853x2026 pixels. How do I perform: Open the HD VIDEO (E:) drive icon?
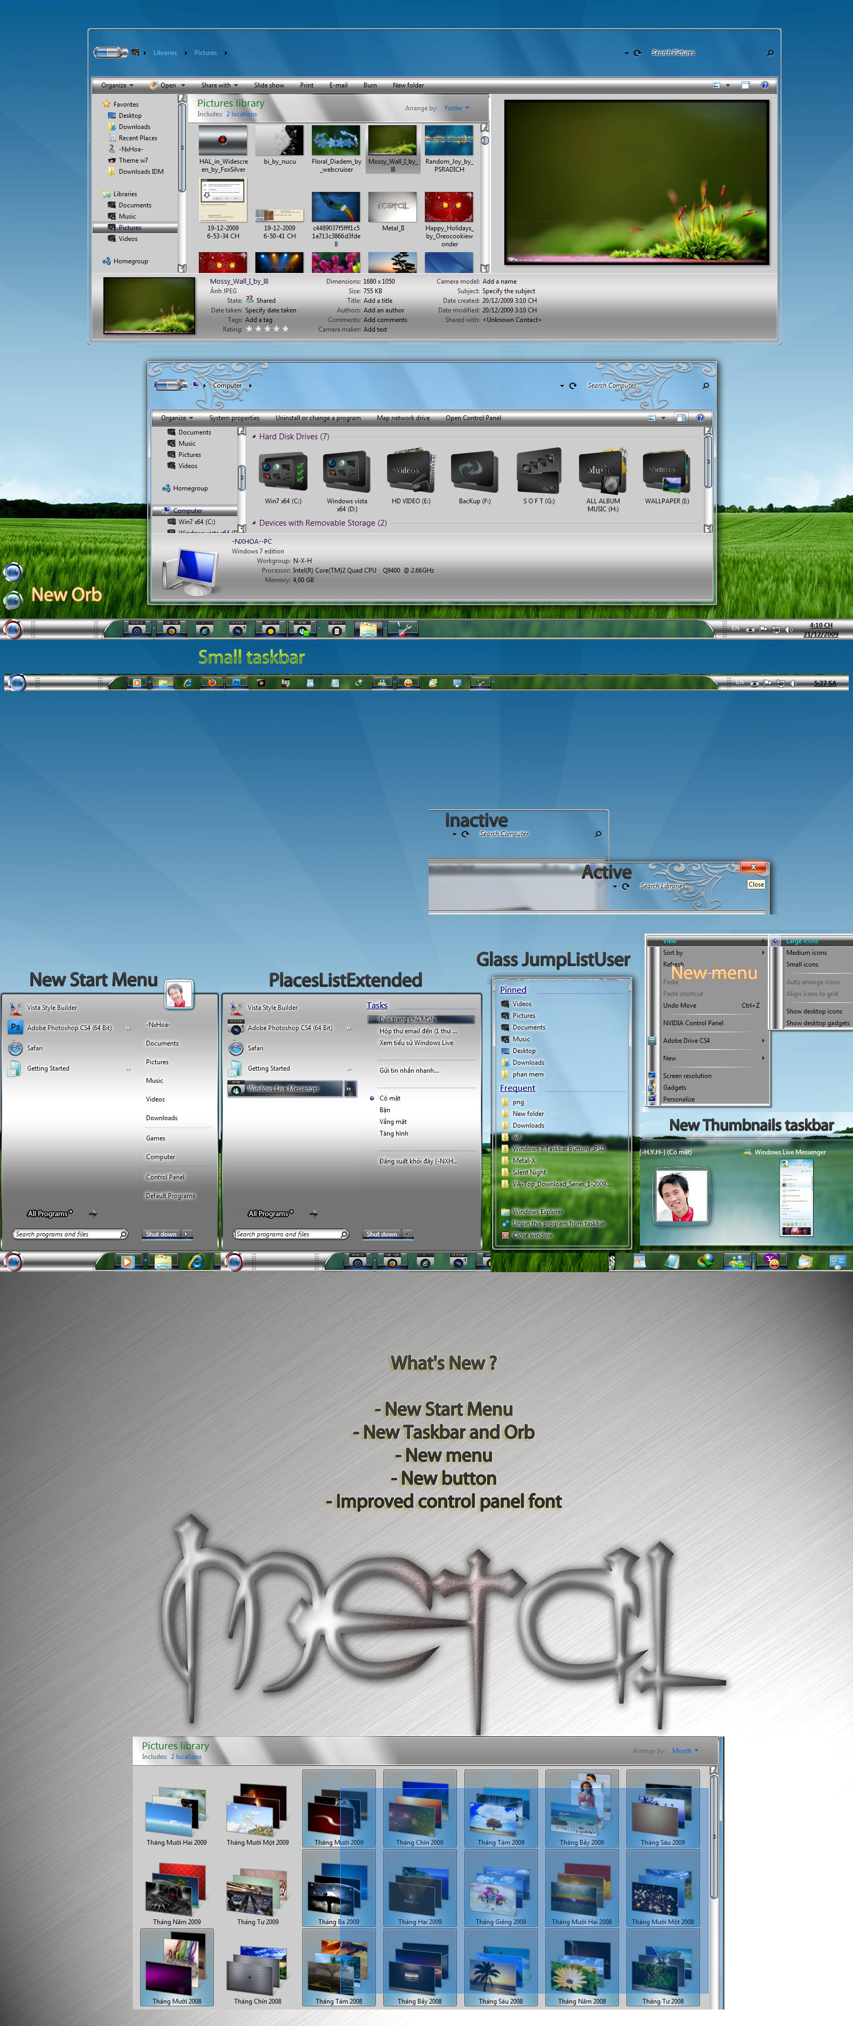[x=411, y=470]
